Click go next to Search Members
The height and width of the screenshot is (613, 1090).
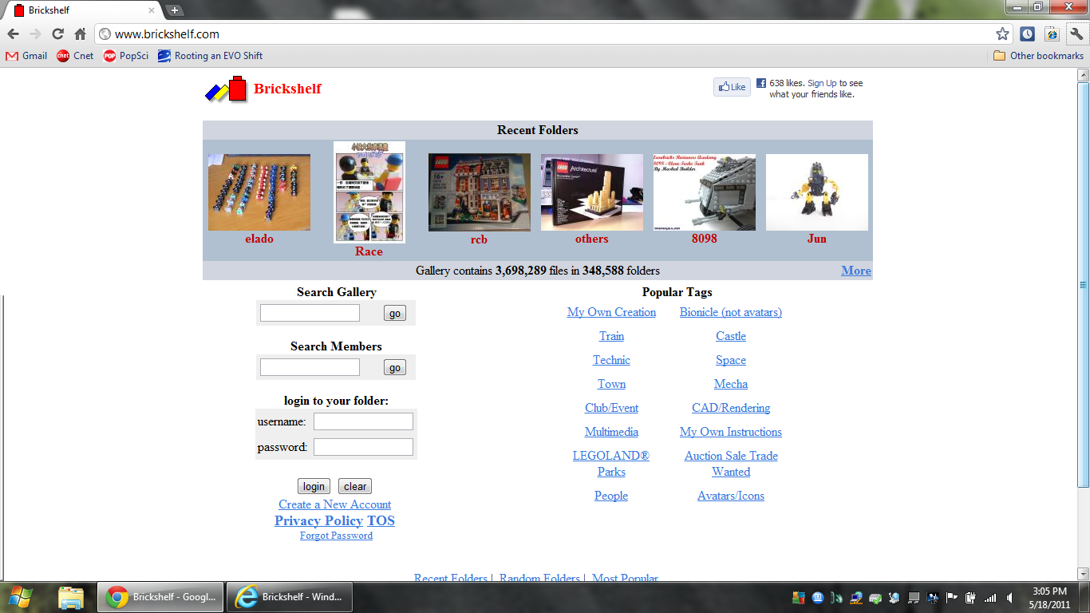click(395, 368)
